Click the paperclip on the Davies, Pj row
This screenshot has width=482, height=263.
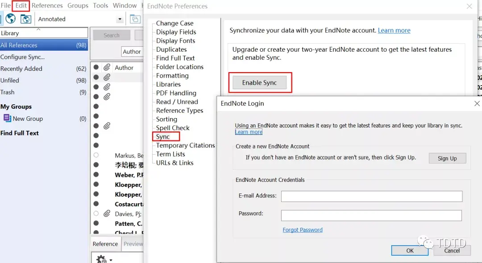click(107, 214)
